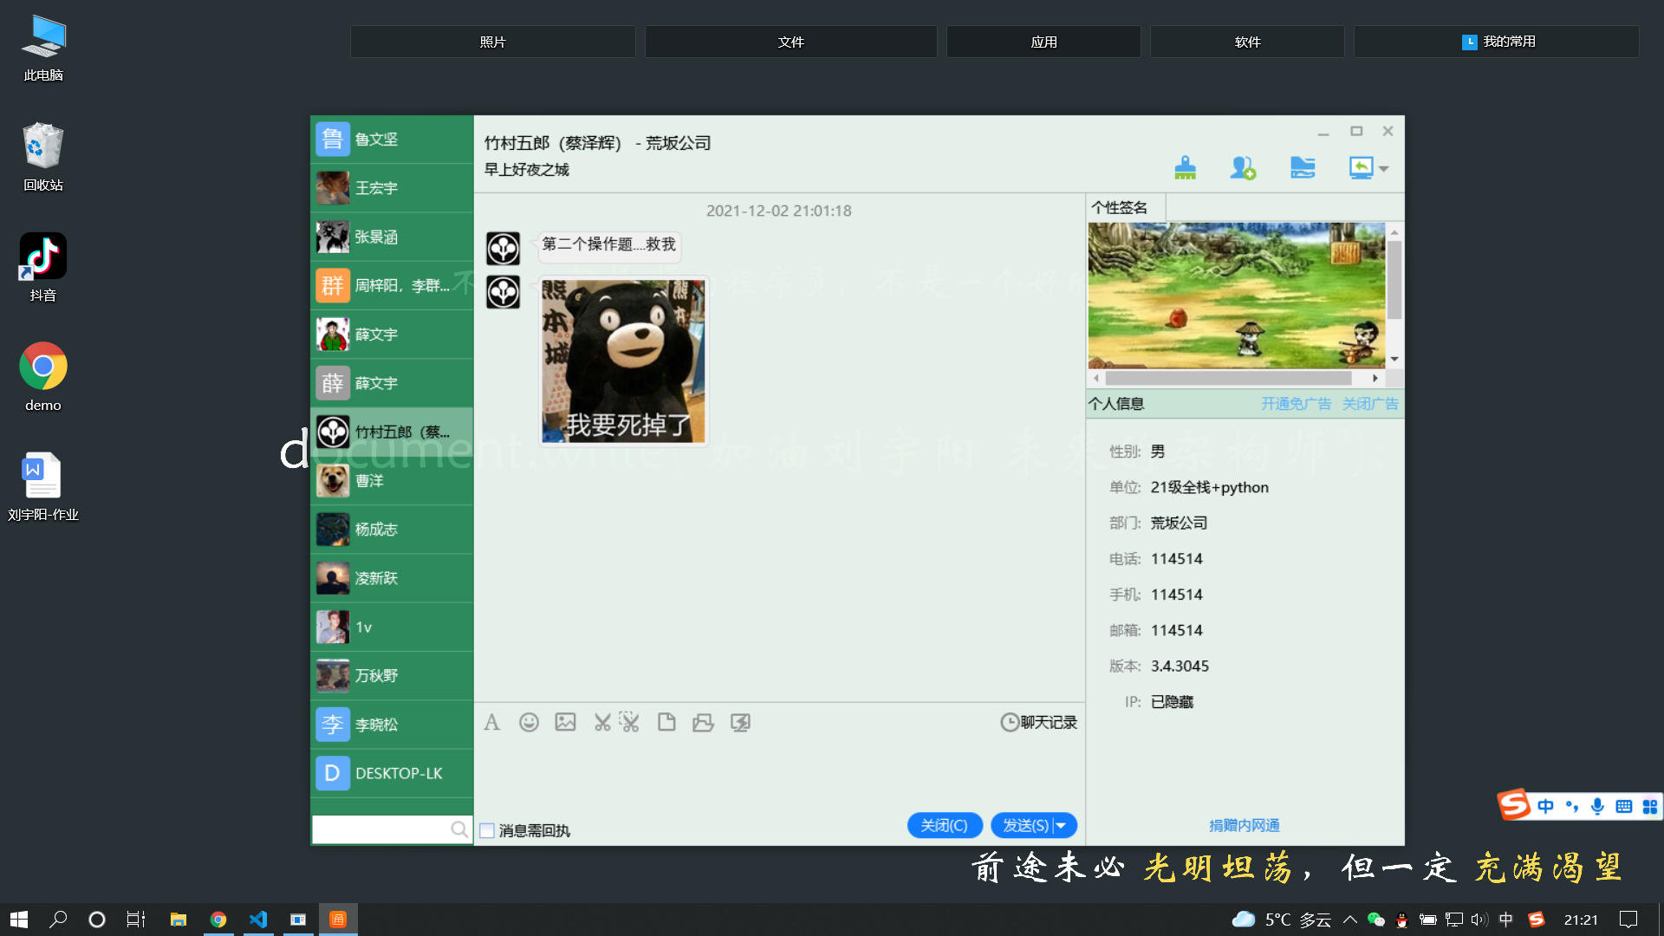Click the add contact icon in header
This screenshot has height=936, width=1664.
pyautogui.click(x=1243, y=167)
